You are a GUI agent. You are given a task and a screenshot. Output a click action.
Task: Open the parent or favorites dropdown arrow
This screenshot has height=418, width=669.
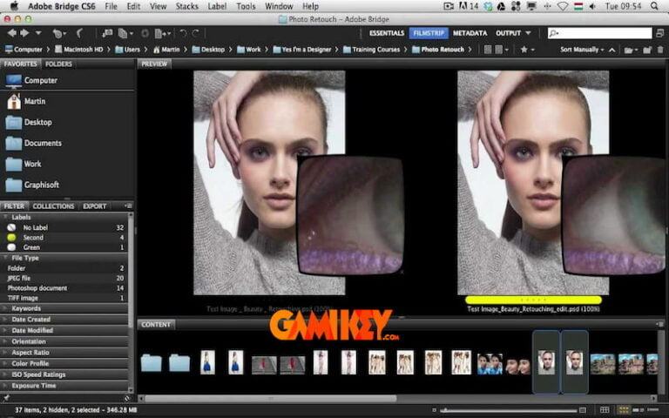(38, 33)
